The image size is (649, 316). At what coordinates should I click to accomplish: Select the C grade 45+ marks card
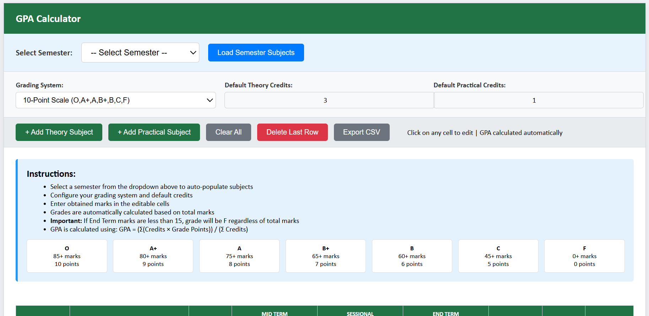[498, 256]
